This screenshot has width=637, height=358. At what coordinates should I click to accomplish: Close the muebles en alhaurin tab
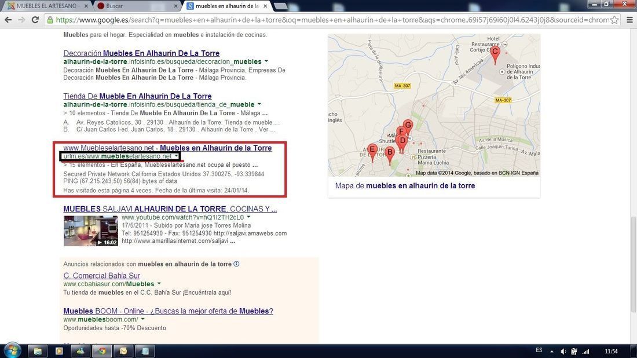(x=265, y=6)
